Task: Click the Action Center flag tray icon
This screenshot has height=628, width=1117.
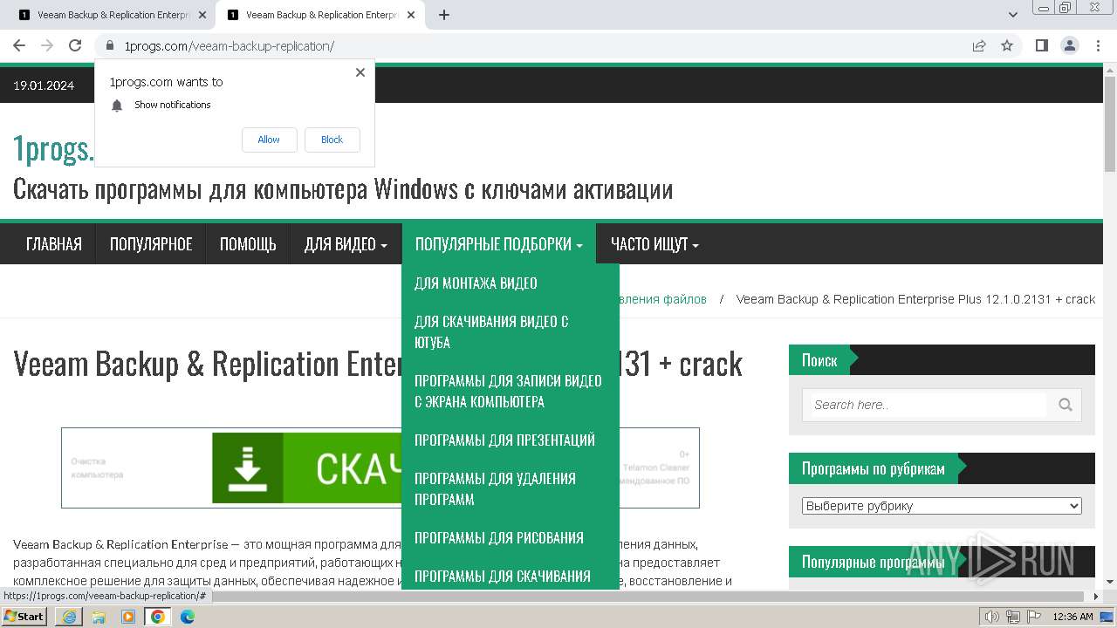Action: point(1034,617)
